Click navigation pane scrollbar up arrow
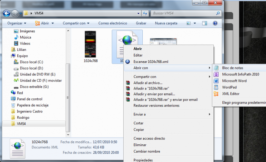The width and height of the screenshot is (266, 162). click(x=68, y=31)
